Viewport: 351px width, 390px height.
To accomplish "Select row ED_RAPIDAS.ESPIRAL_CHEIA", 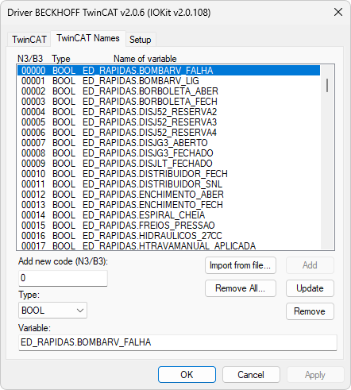I will 168,215.
